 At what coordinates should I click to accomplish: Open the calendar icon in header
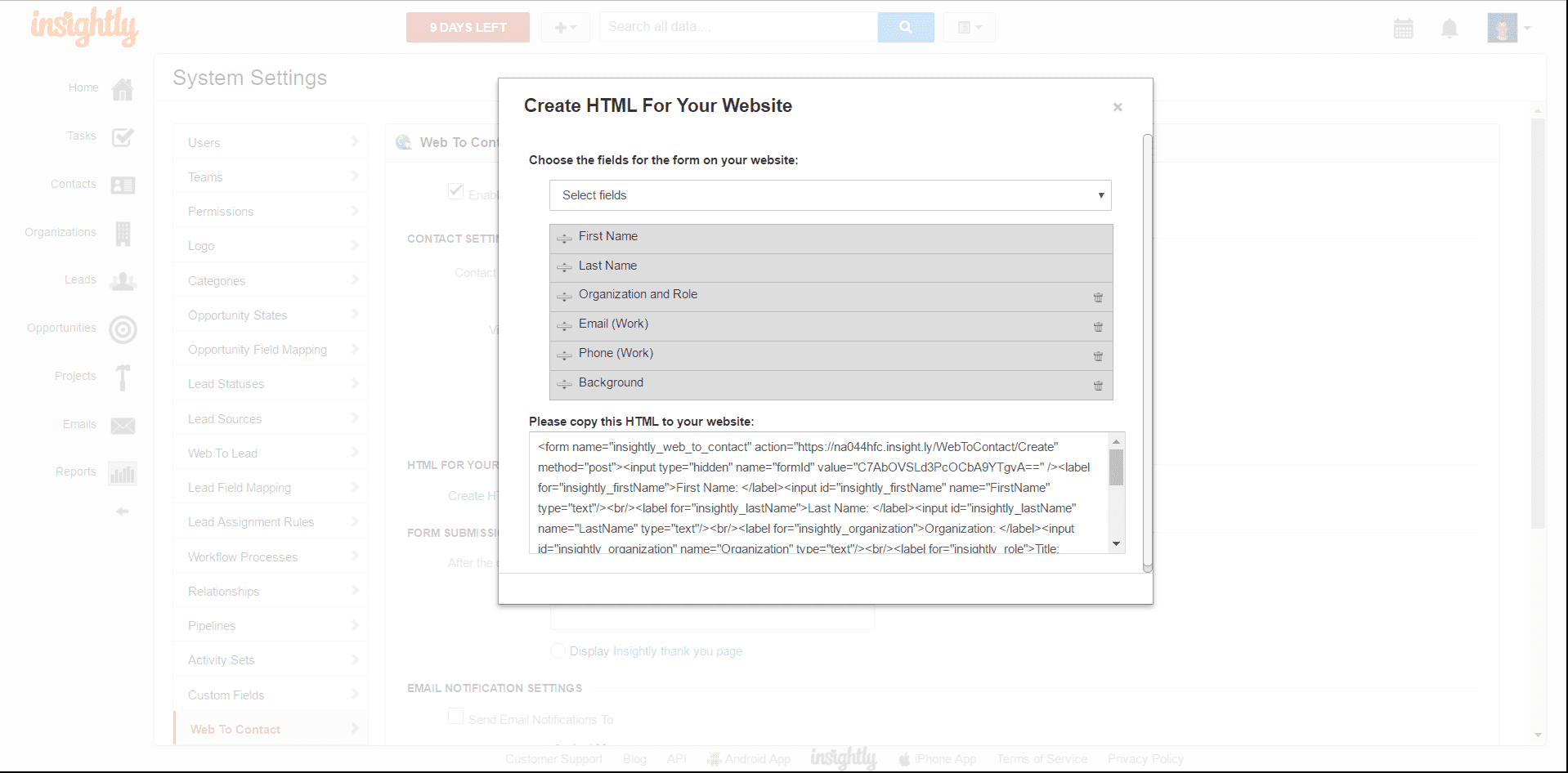[1404, 29]
